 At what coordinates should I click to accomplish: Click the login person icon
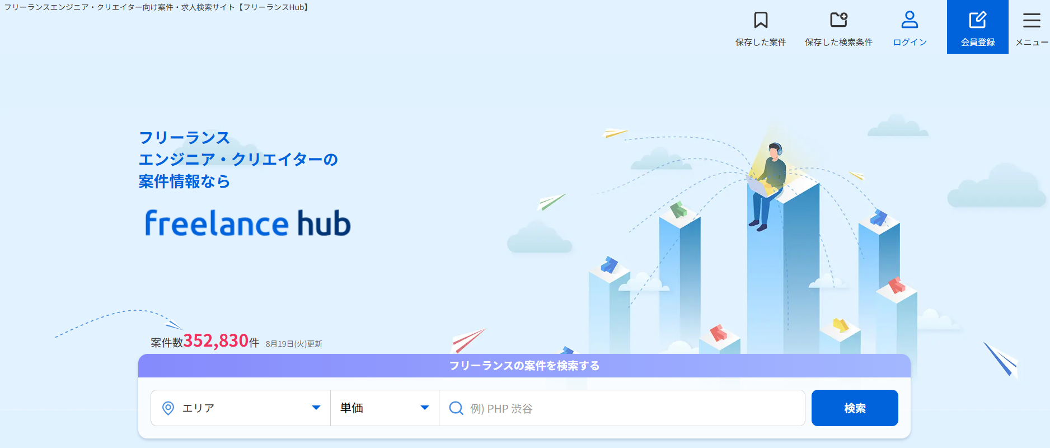pos(910,20)
